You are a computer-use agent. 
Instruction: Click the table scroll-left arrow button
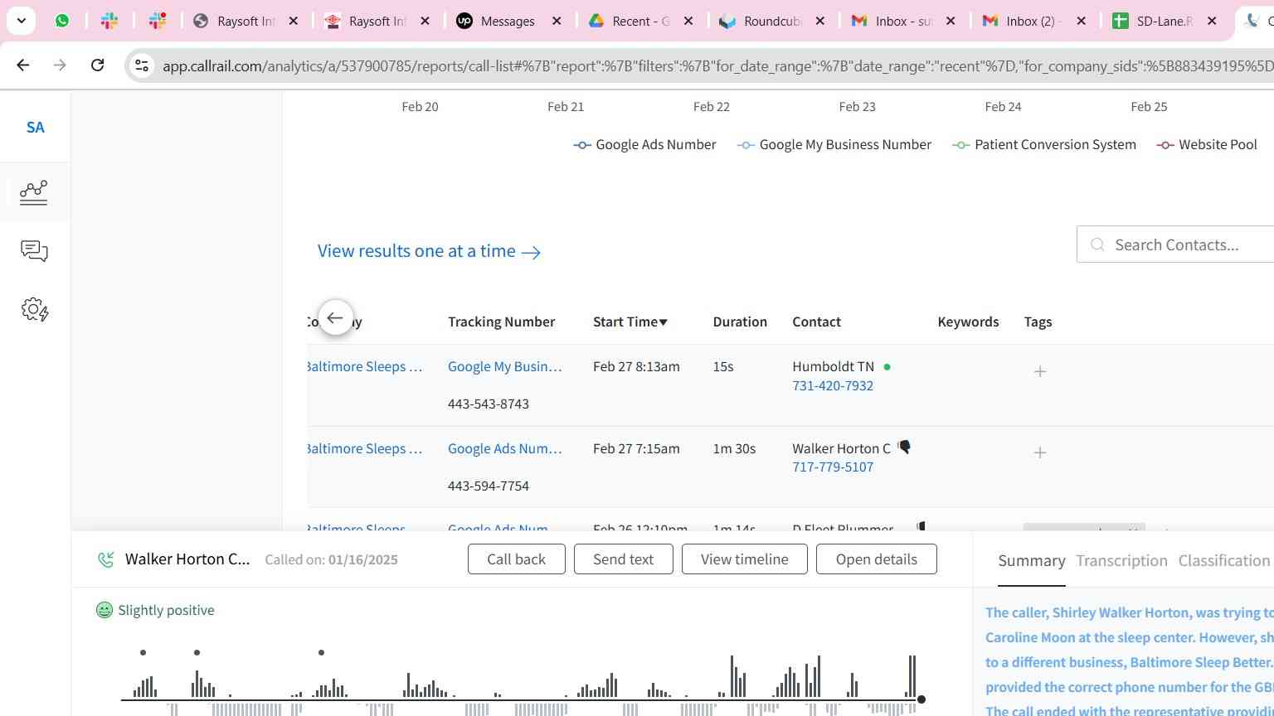click(335, 318)
